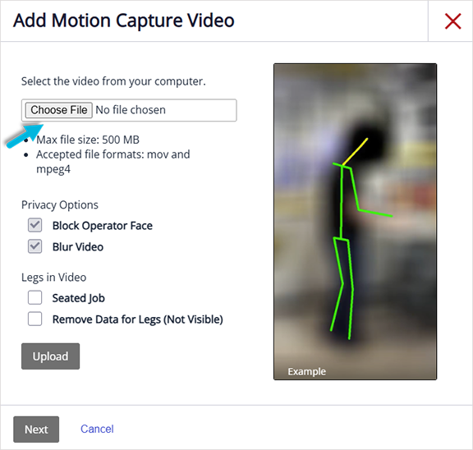
Task: Click the 'Remove Data for Legs (Not Visible)' label
Action: [x=138, y=319]
